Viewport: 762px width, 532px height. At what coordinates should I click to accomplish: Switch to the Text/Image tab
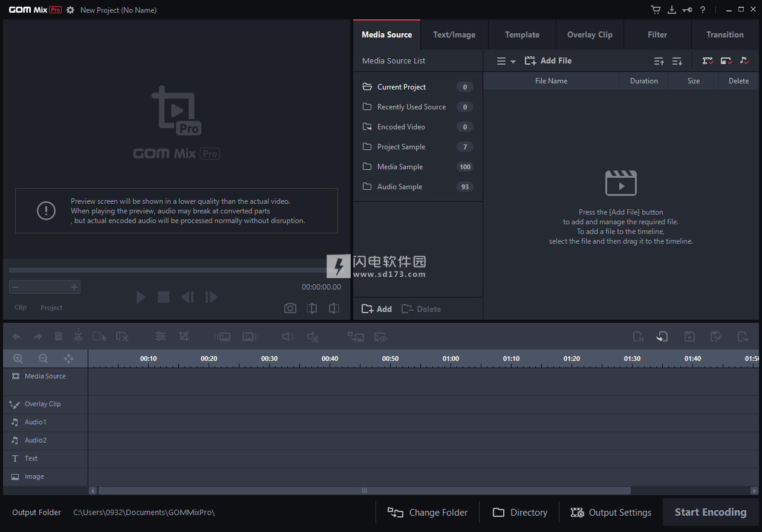454,34
